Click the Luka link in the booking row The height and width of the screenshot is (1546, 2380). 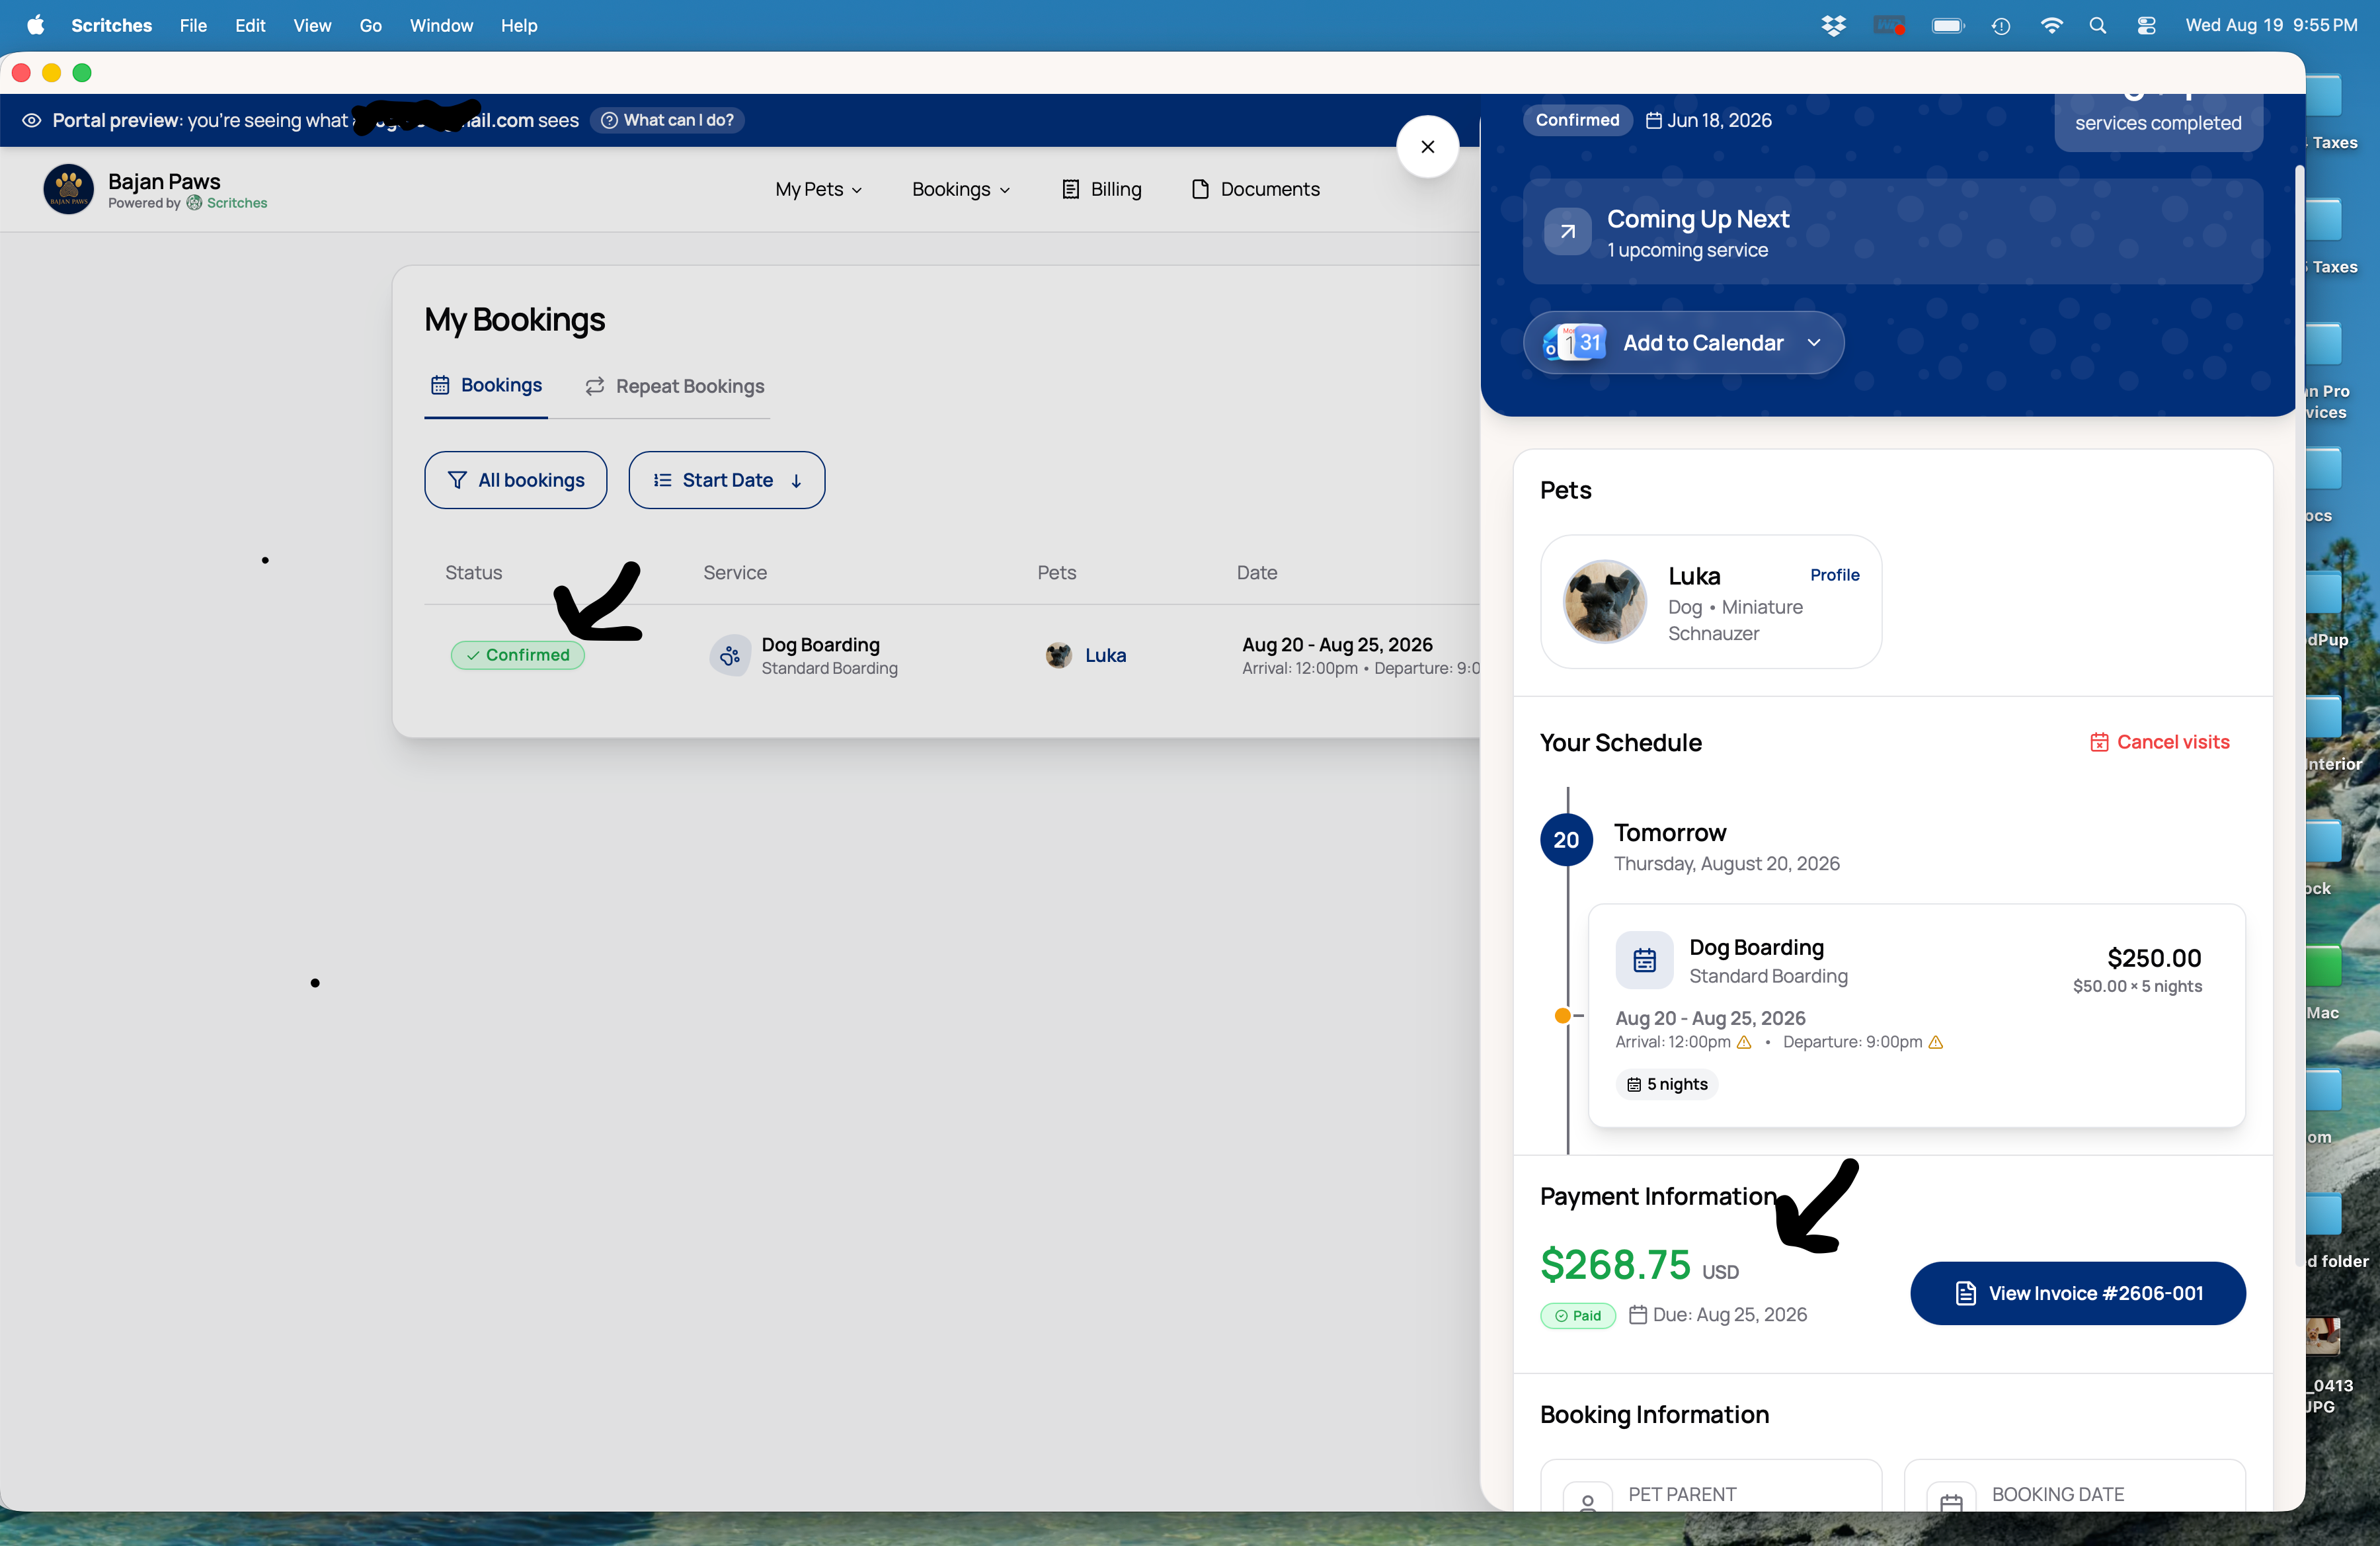(1106, 656)
